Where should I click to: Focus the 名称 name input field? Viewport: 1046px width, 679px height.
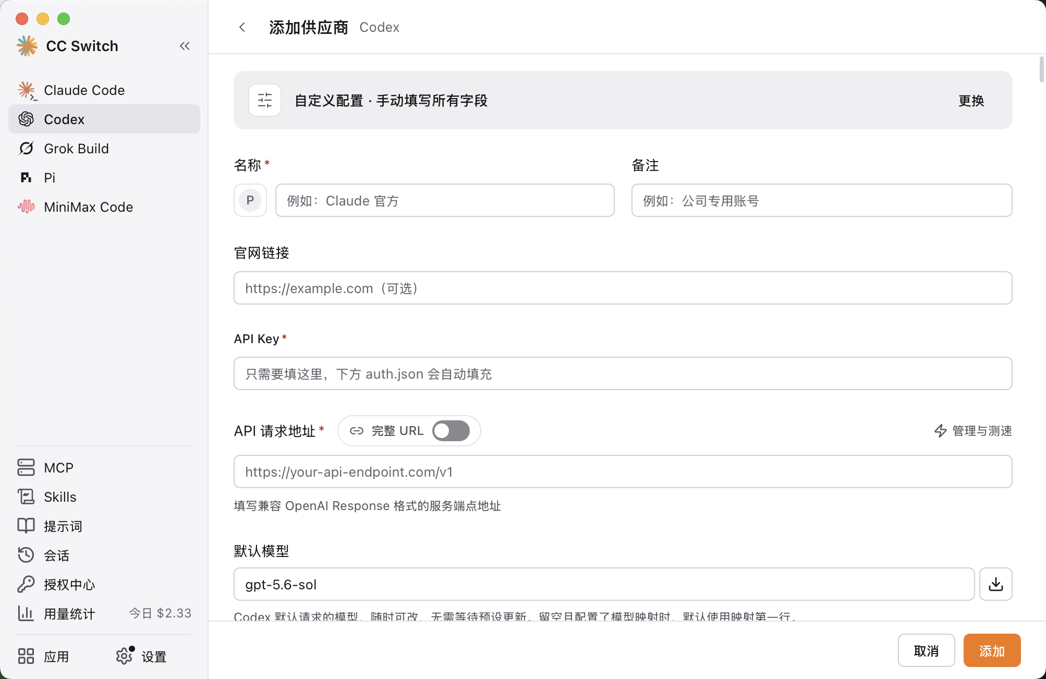445,200
